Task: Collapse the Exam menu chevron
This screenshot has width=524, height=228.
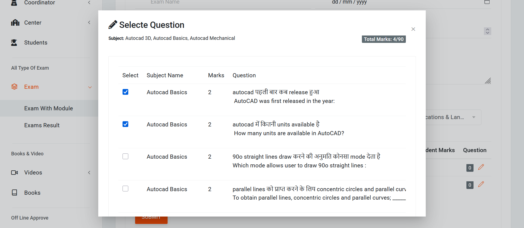Action: pyautogui.click(x=90, y=87)
